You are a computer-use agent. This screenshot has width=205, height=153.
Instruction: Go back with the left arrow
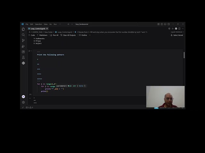[x=68, y=24]
